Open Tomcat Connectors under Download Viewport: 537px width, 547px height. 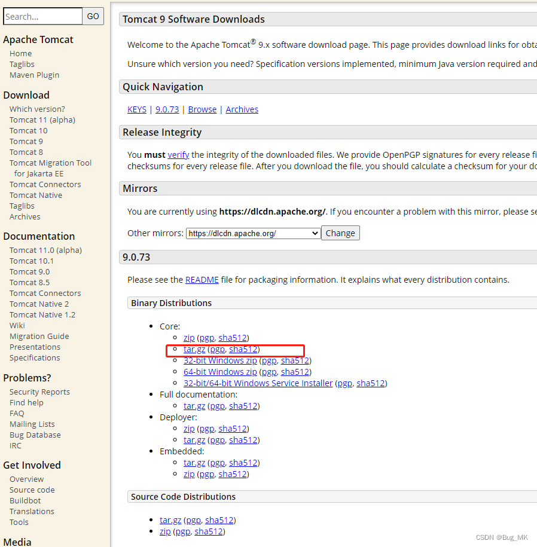(45, 184)
